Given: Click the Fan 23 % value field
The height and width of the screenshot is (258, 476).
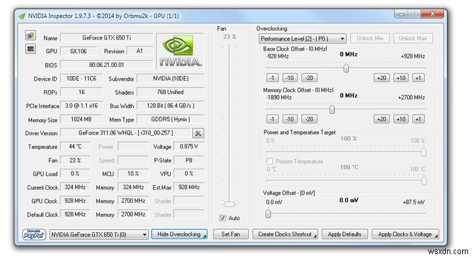Looking at the screenshot, I should pos(75,160).
